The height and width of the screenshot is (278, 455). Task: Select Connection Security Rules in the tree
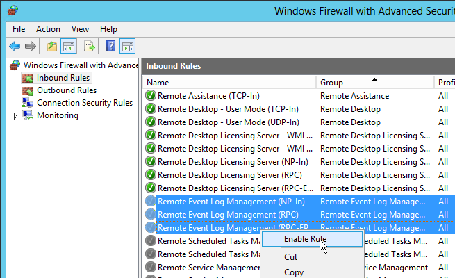point(85,103)
